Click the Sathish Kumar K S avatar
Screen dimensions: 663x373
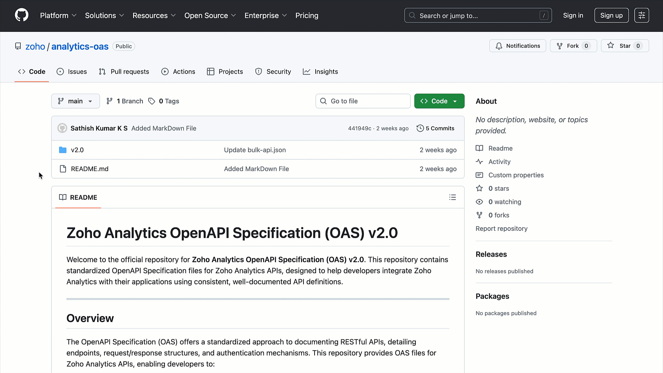tap(62, 128)
